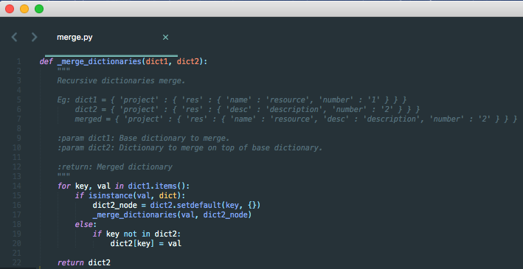Viewport: 523px width, 269px height.
Task: Click line number 22 in the gutter
Action: pos(17,262)
